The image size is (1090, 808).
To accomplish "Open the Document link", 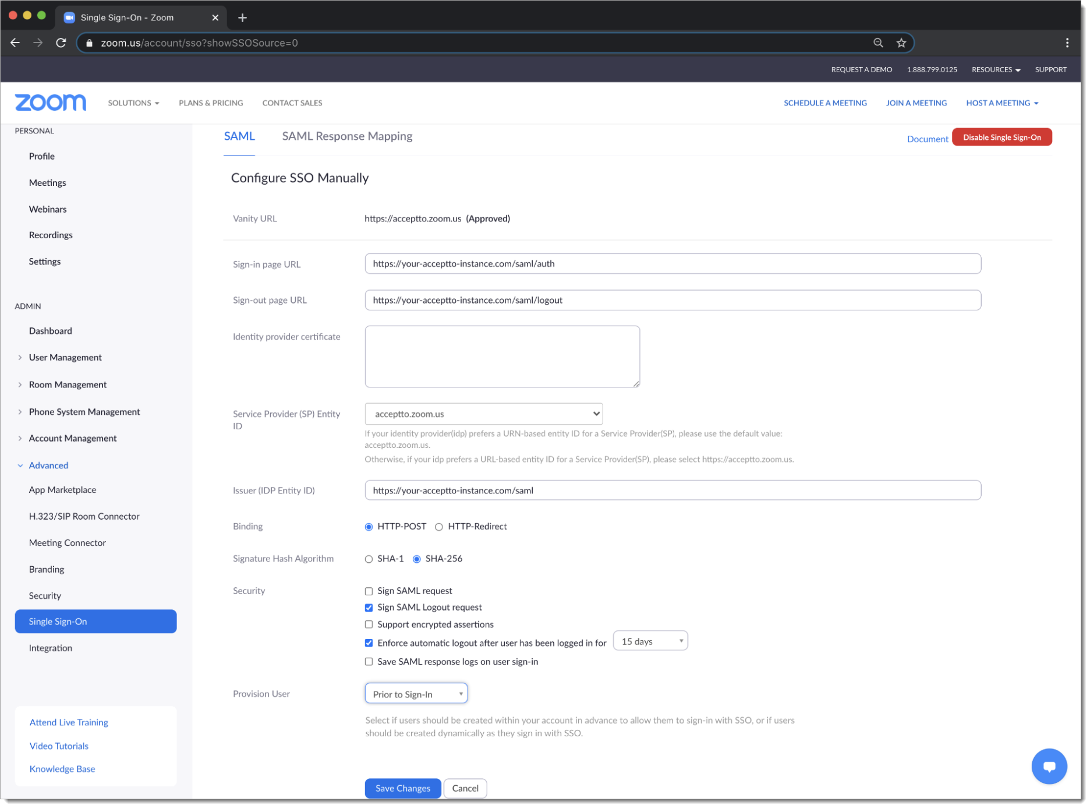I will (x=927, y=139).
